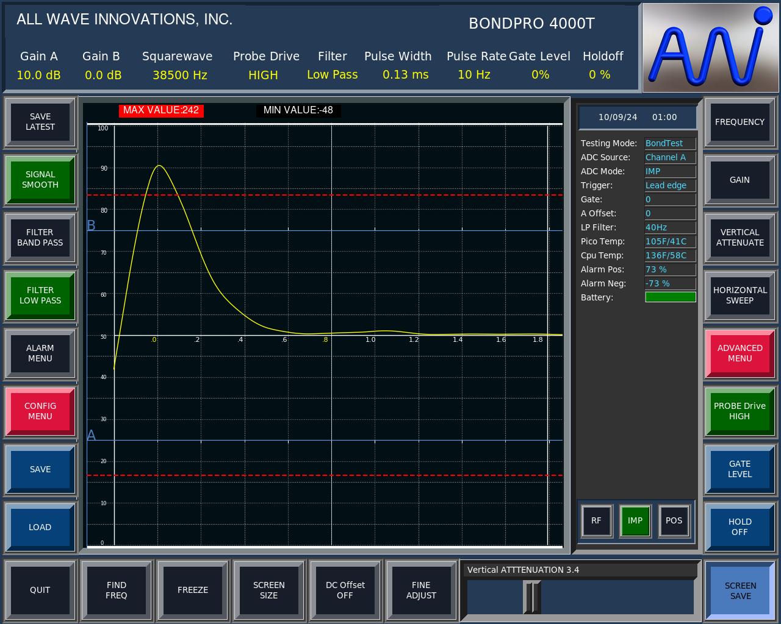781x624 pixels.
Task: Click the date and time display
Action: pos(638,117)
